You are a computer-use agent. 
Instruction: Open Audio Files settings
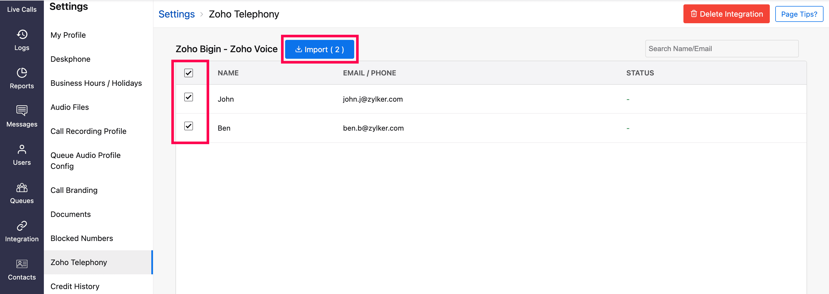[70, 107]
